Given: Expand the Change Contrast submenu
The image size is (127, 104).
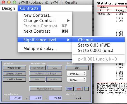Looking at the screenshot, I should pyautogui.click(x=45, y=21).
